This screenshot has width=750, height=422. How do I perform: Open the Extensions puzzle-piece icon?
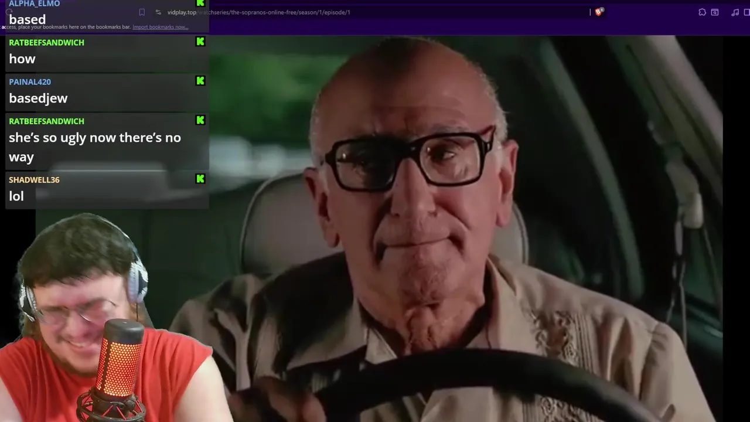point(702,12)
